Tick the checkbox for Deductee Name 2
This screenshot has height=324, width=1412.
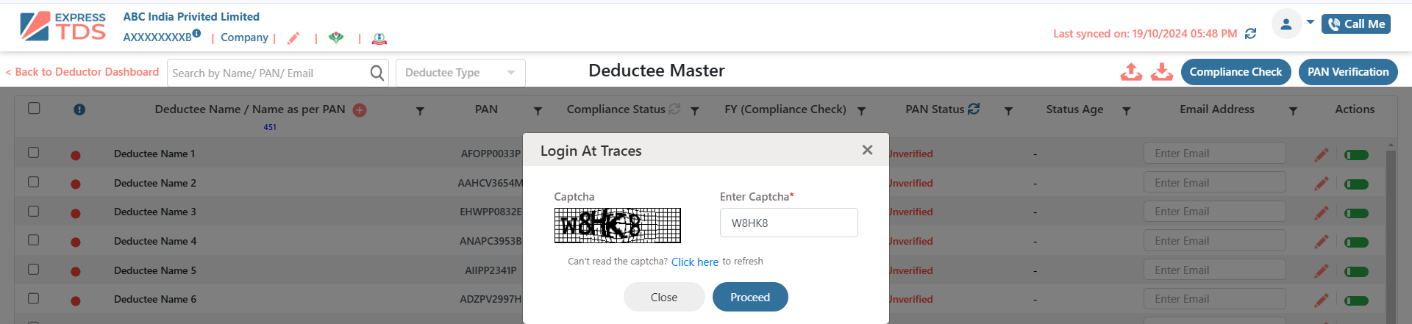tap(34, 181)
